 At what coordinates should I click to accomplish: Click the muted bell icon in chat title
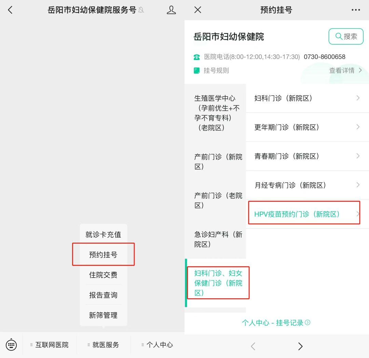pos(141,10)
